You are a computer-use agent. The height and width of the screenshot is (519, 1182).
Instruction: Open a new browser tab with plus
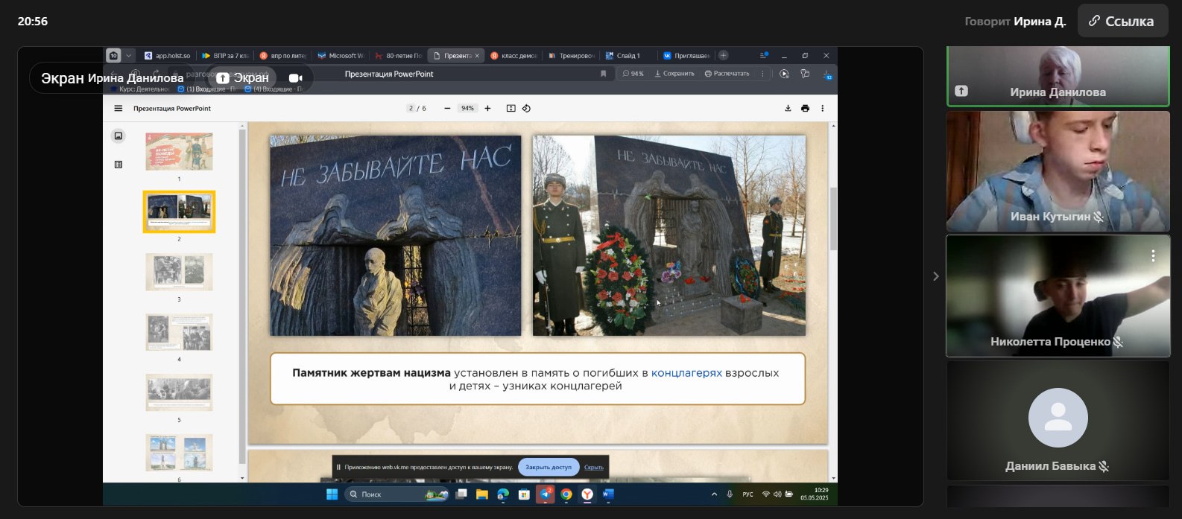(x=723, y=55)
